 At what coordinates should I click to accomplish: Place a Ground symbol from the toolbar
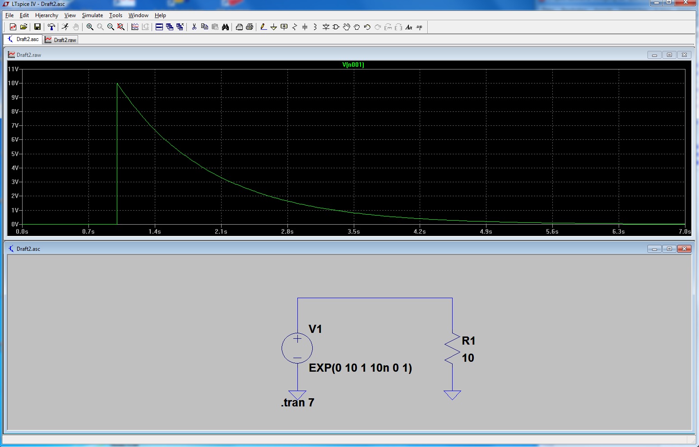[274, 27]
